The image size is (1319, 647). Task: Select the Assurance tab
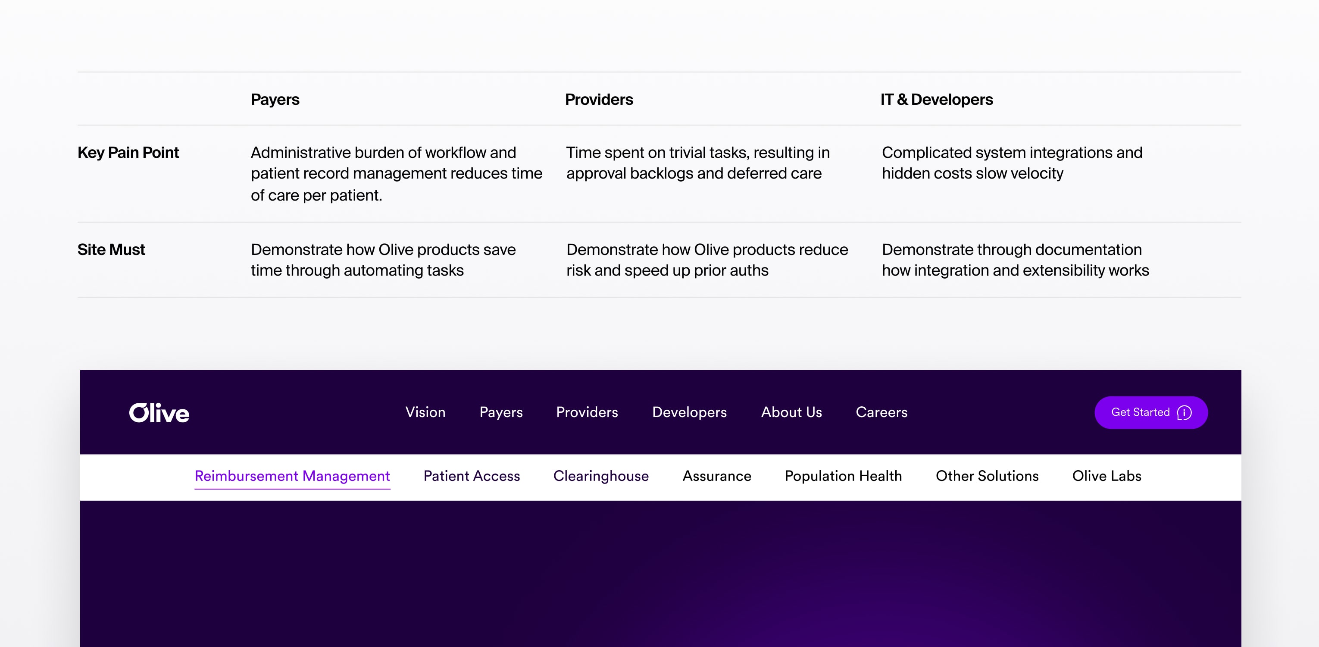[717, 476]
